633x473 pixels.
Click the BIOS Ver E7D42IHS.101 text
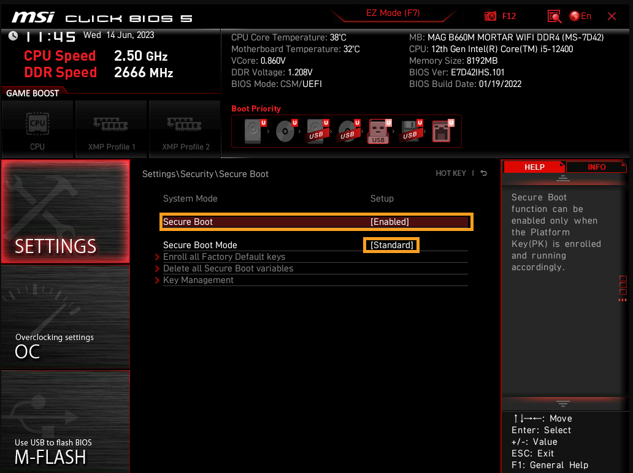456,72
